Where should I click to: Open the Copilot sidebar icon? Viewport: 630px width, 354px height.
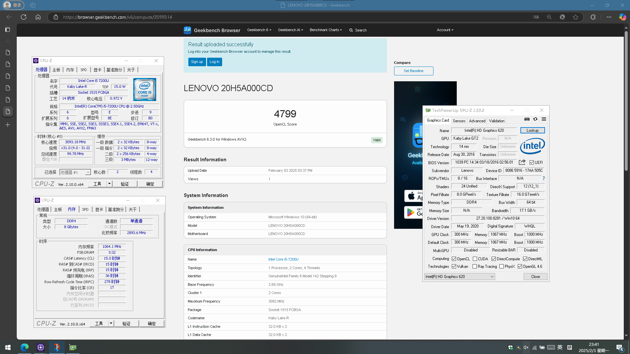(x=622, y=17)
